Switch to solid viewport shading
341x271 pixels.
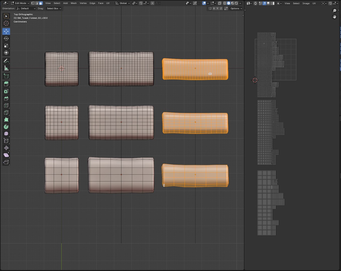(229, 3)
